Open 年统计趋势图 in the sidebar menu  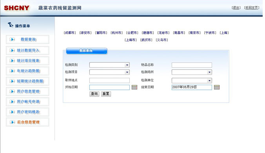[x=27, y=71]
